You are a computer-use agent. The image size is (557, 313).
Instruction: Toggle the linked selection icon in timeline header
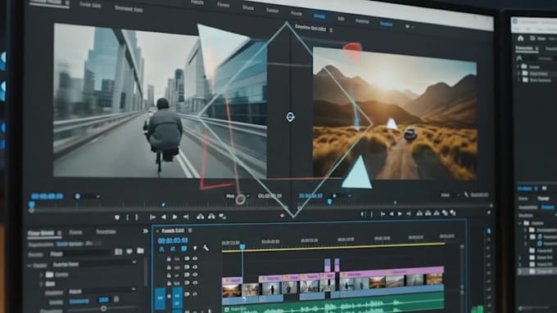point(183,248)
